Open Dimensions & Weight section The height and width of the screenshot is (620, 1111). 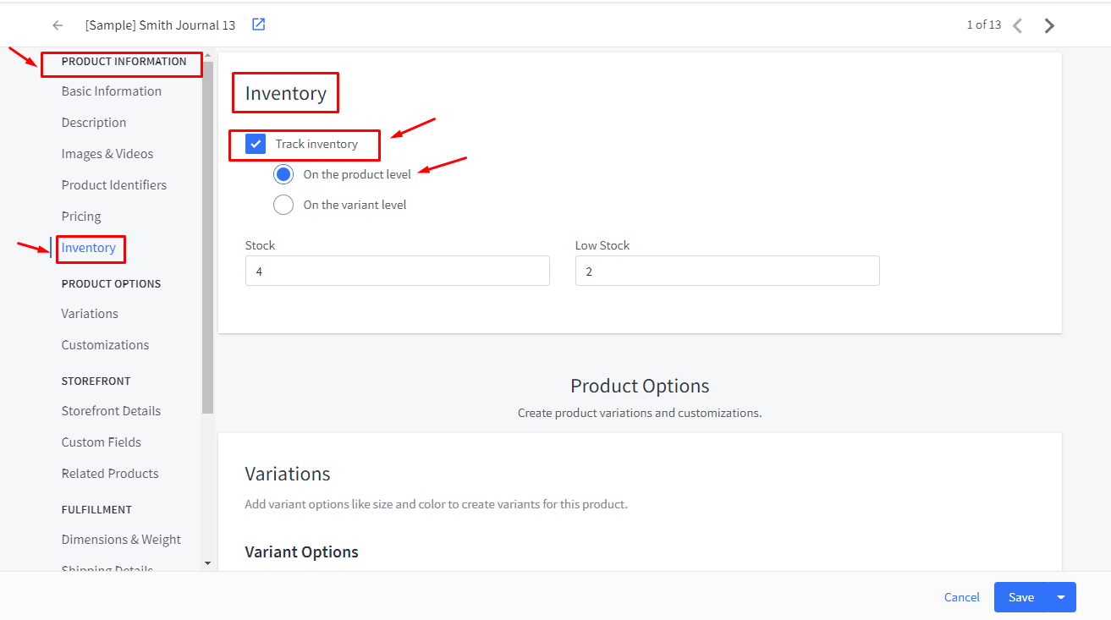click(x=121, y=540)
